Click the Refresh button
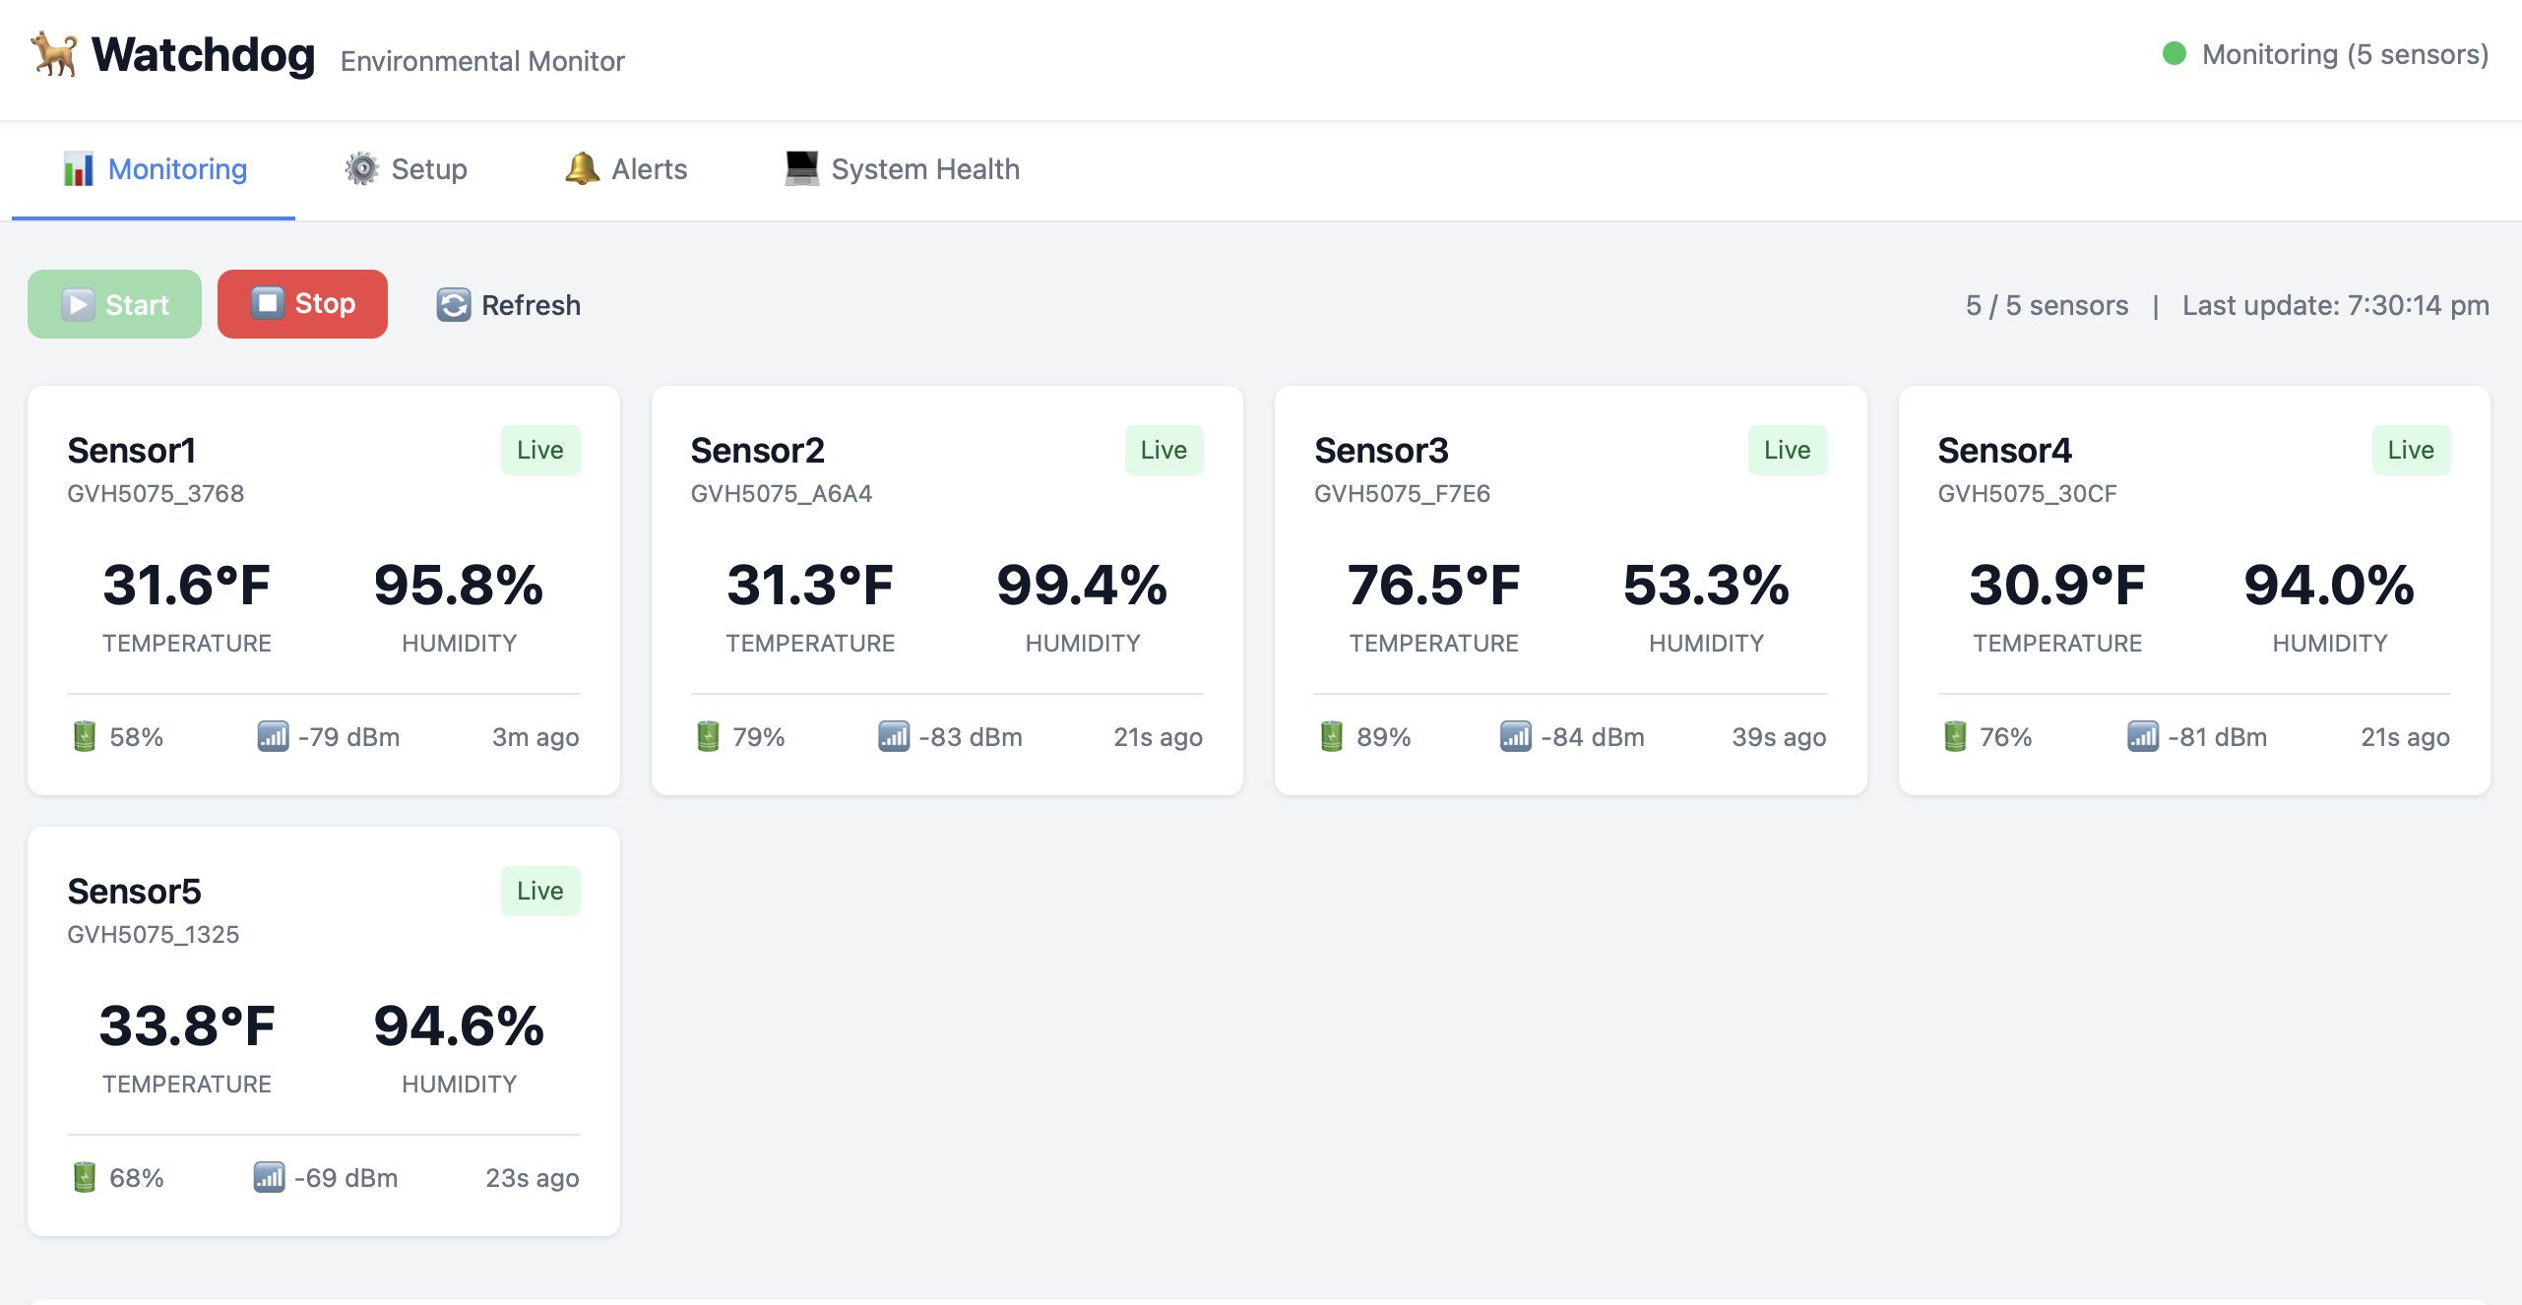Screen dimensions: 2522x1305 tap(509, 305)
